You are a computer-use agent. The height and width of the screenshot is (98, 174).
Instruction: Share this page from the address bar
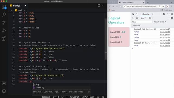coord(160,7)
